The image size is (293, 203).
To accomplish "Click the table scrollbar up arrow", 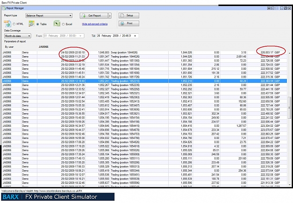I will pos(289,54).
